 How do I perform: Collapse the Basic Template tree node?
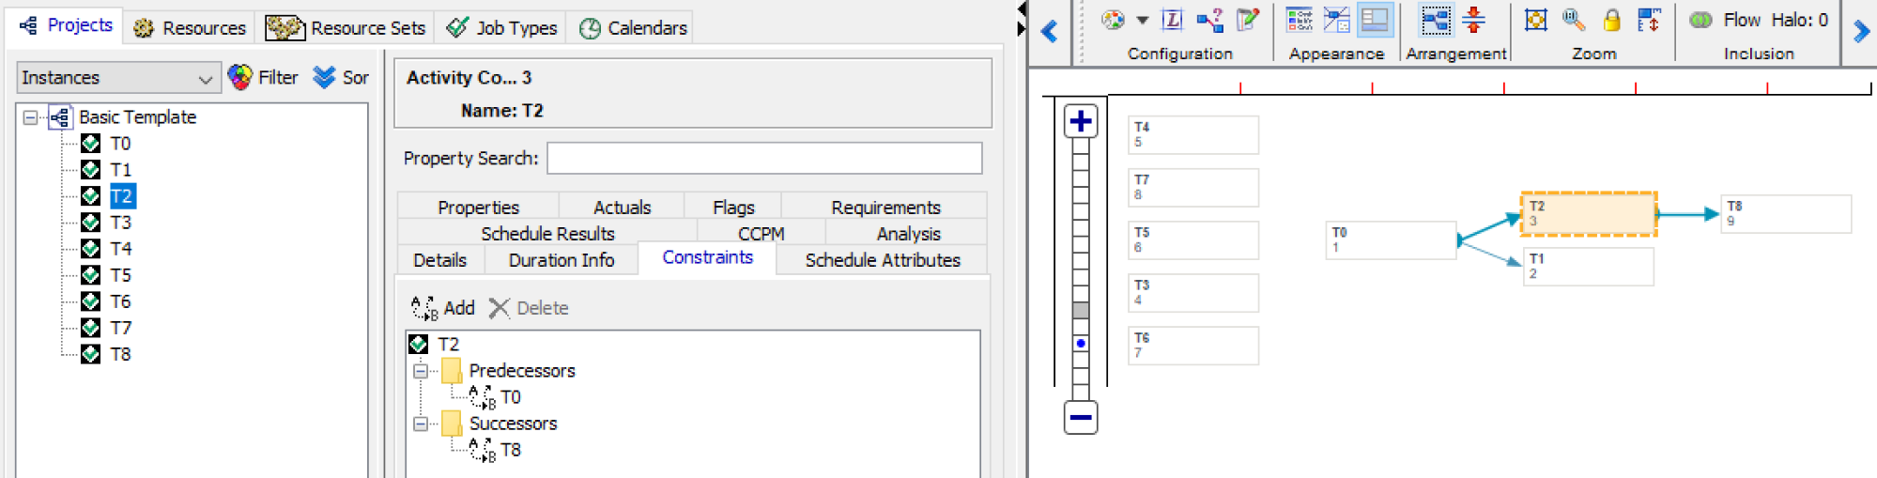[31, 117]
